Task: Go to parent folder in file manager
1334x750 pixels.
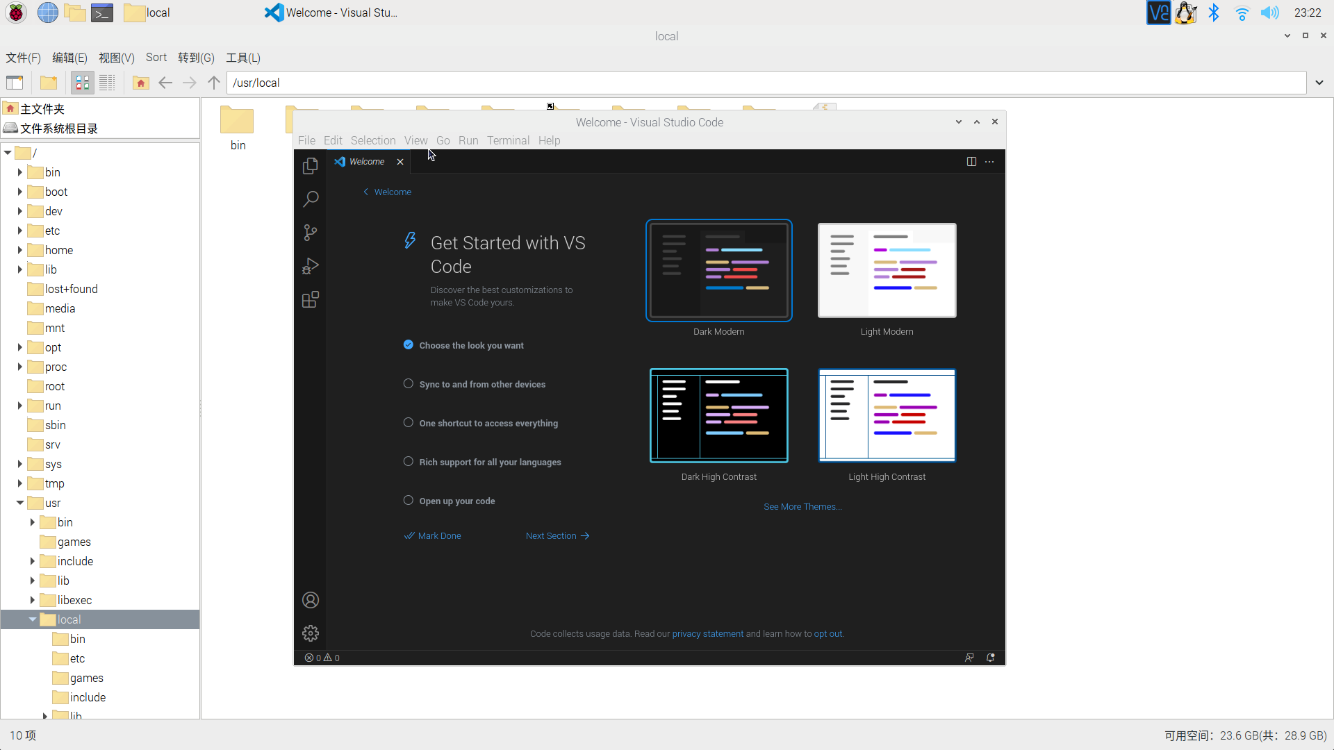Action: coord(214,83)
